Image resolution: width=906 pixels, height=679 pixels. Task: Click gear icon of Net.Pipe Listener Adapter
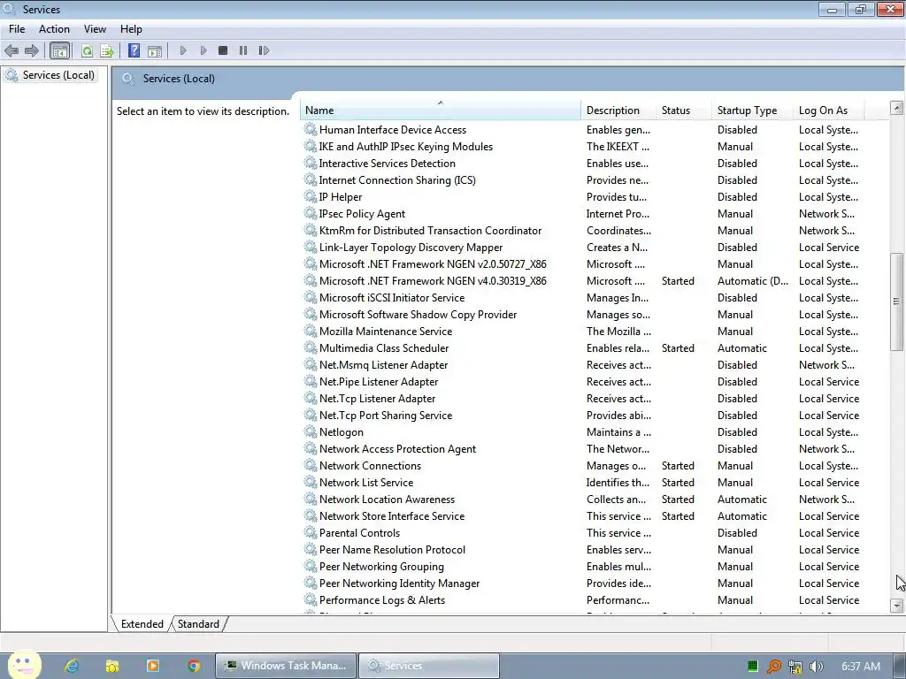[311, 382]
